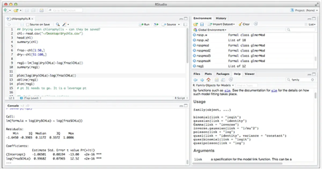The width and height of the screenshot is (322, 169).
Task: Click the save icon in the source editor toolbar
Action: [x=21, y=24]
